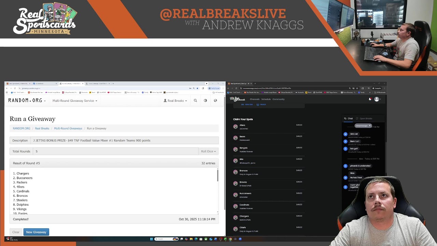Viewport: 437px width, 246px height.
Task: Select the Browns spot row
Action: (268, 183)
